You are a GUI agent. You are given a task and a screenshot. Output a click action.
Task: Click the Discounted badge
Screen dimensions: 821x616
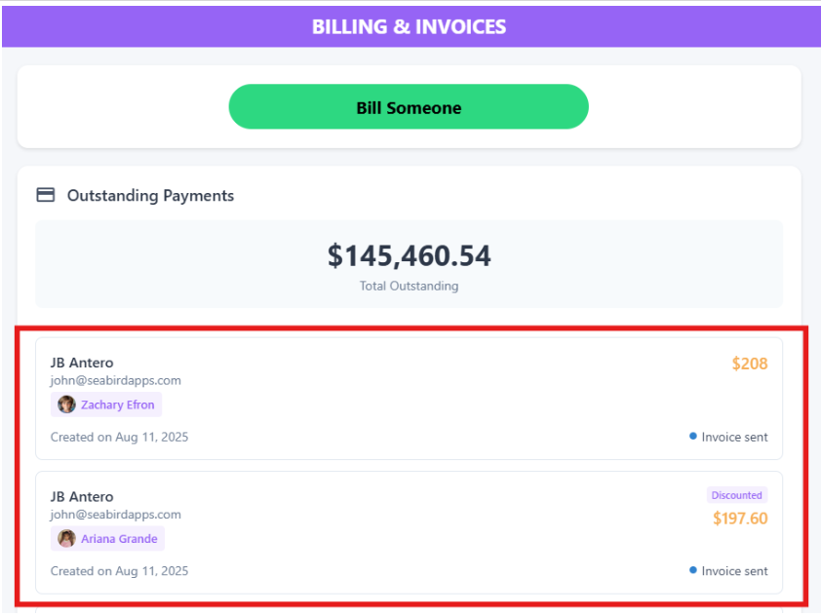pos(737,495)
